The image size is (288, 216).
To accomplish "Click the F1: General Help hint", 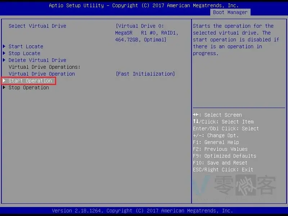I will tap(216, 142).
